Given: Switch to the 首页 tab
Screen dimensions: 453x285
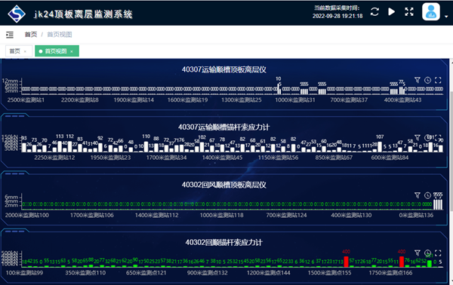Looking at the screenshot, I should click(15, 51).
